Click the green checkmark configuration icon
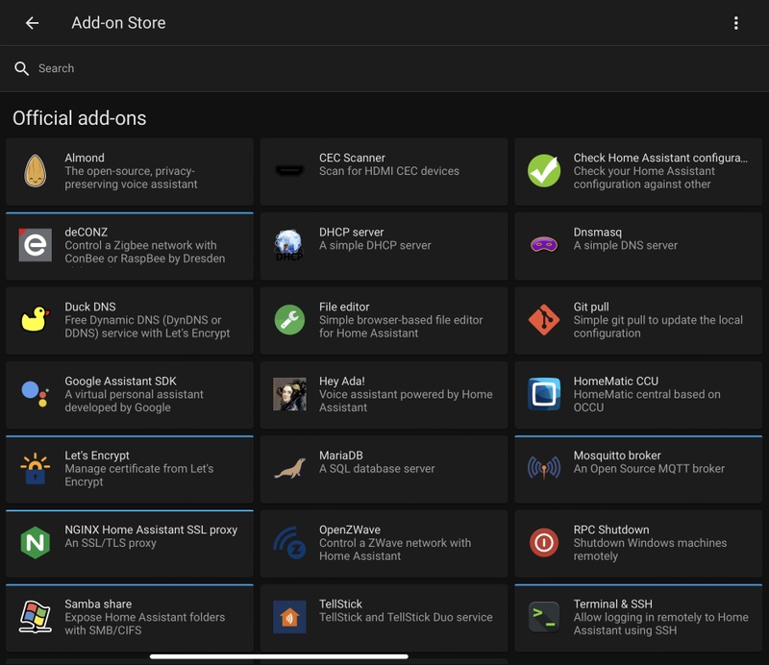The height and width of the screenshot is (665, 769). 544,171
